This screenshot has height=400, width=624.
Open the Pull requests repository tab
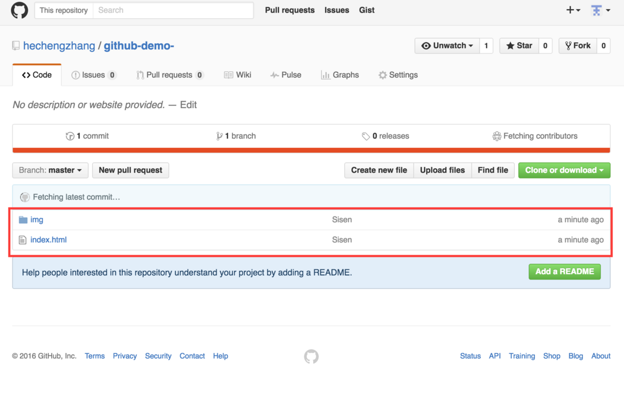[x=170, y=75]
